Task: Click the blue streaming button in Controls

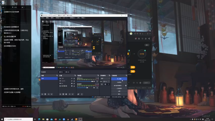Action: (119, 79)
